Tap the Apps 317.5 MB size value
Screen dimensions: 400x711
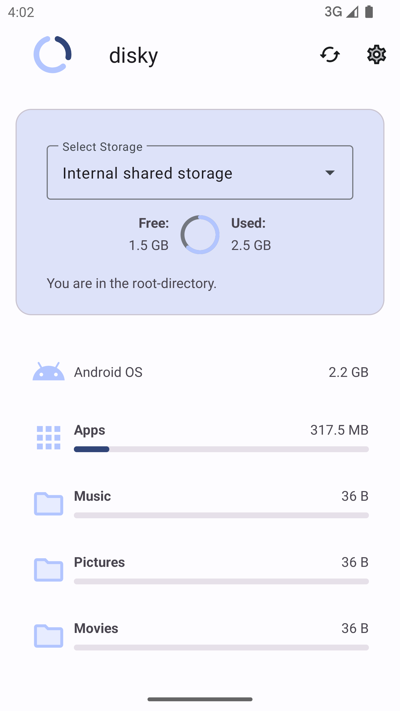point(339,430)
